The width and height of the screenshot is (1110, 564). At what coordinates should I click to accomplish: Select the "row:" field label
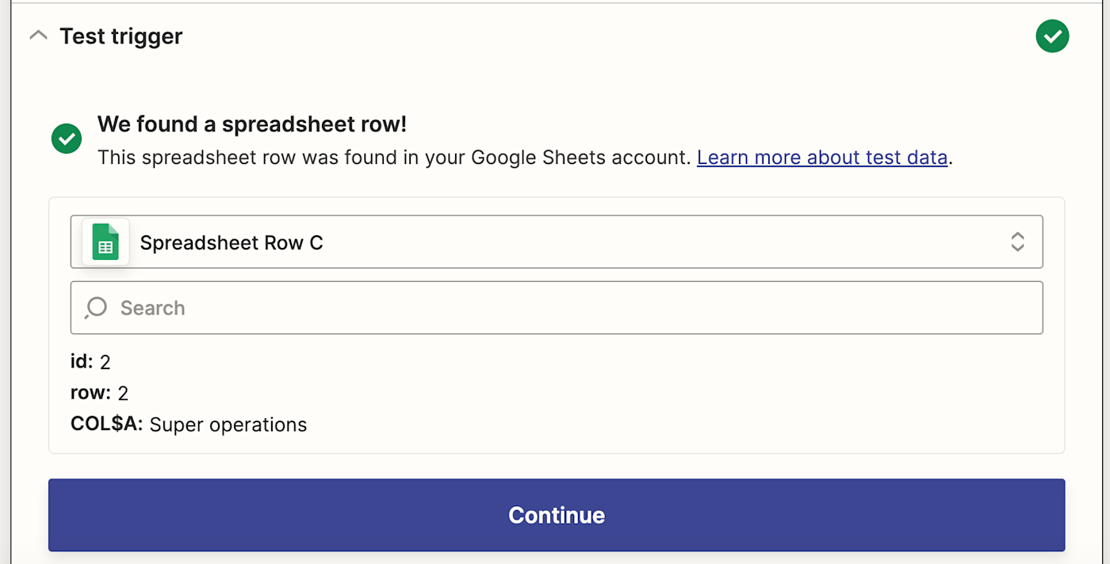(x=90, y=393)
